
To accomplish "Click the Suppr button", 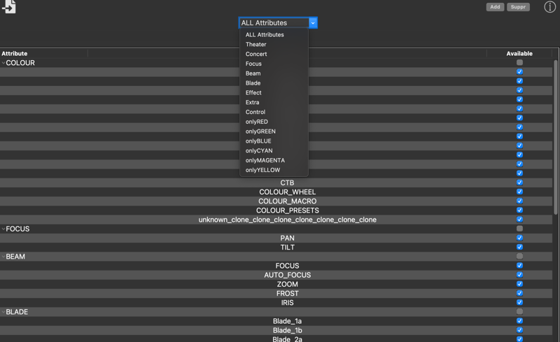I will (518, 7).
